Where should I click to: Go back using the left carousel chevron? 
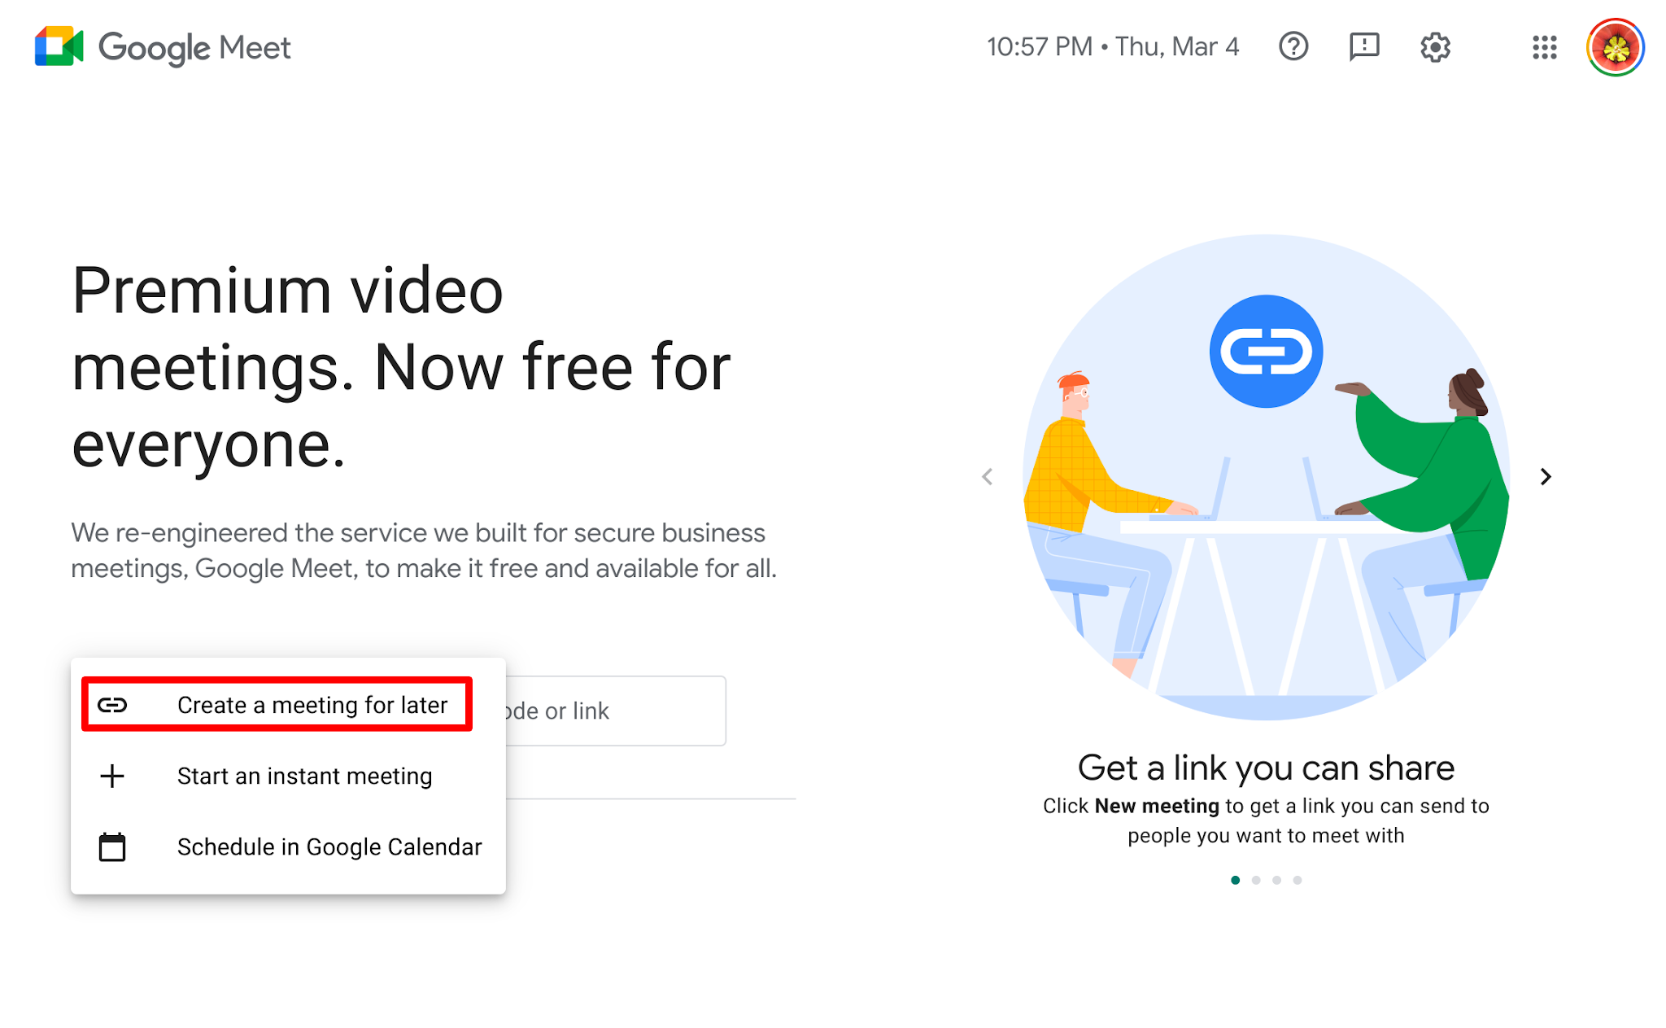tap(988, 476)
